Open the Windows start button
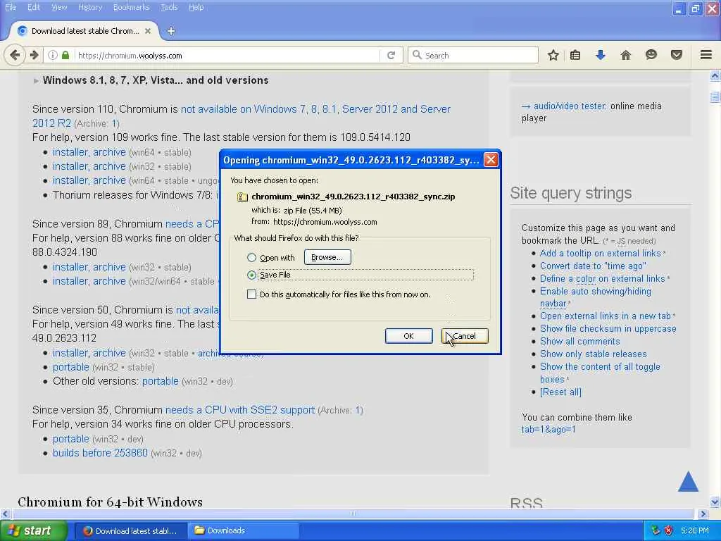The image size is (721, 541). coord(34,531)
